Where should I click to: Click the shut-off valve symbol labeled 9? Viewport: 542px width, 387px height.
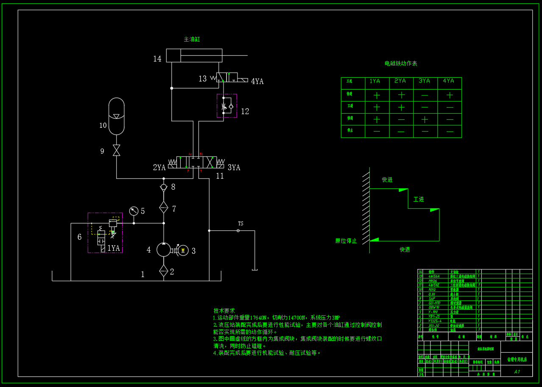click(116, 150)
